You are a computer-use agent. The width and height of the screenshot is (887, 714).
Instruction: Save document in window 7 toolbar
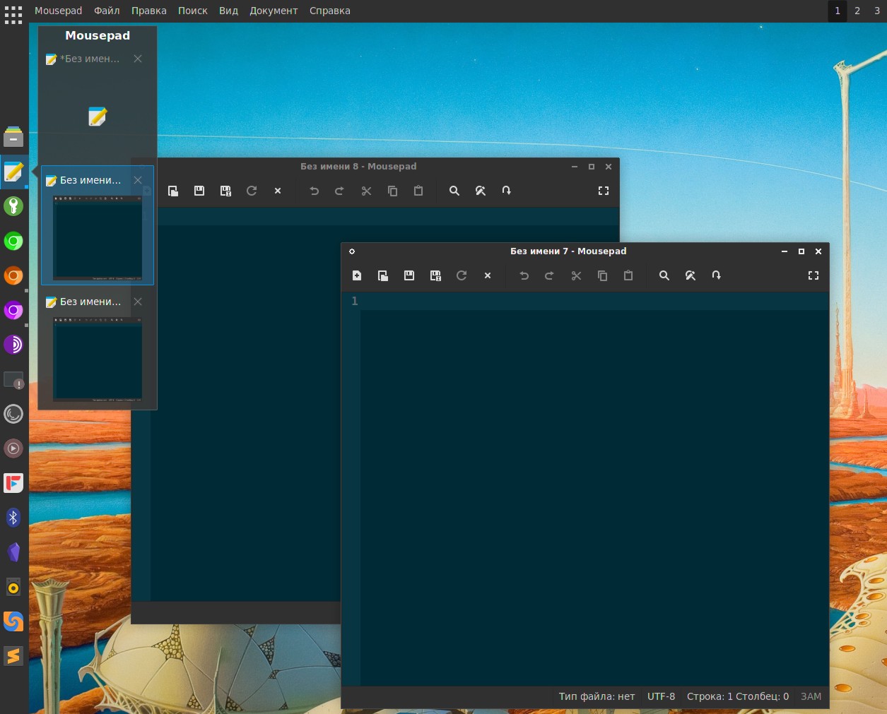tap(409, 275)
